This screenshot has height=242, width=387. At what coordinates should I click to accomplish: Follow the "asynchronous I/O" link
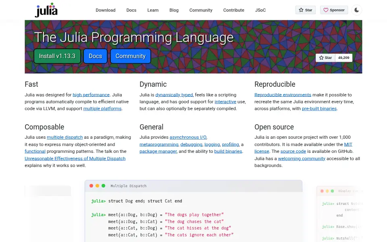pyautogui.click(x=188, y=137)
